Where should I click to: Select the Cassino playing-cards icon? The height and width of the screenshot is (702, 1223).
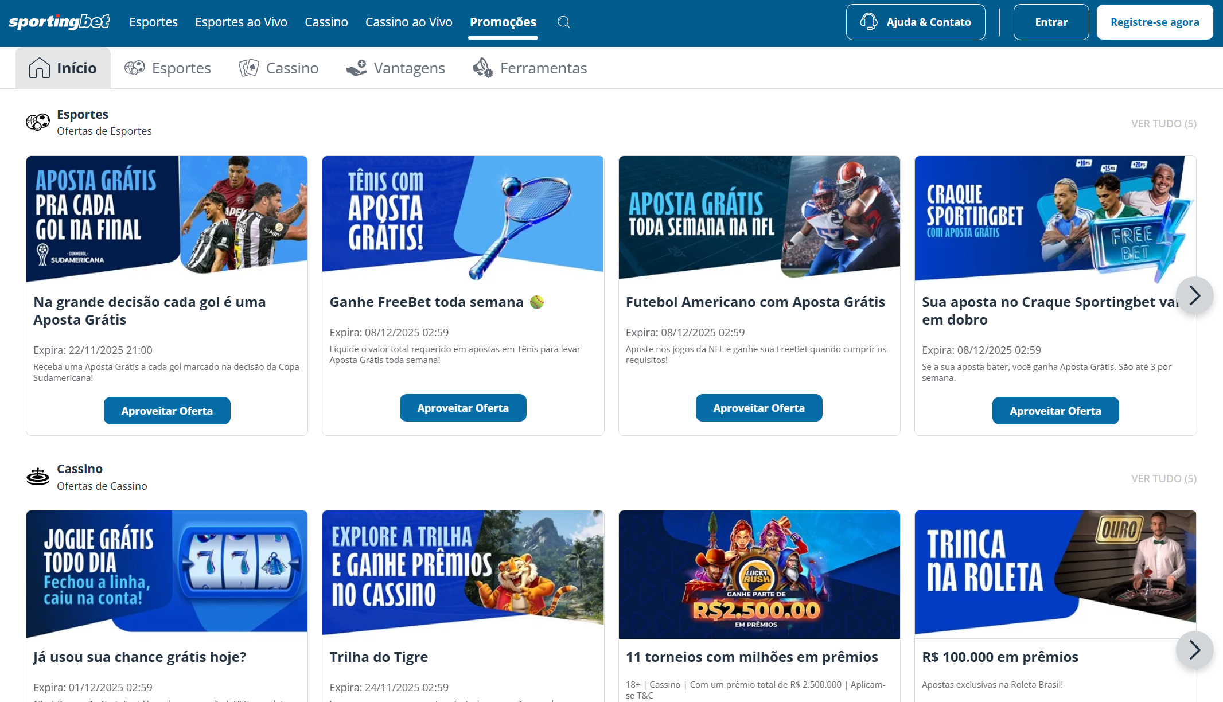(248, 67)
